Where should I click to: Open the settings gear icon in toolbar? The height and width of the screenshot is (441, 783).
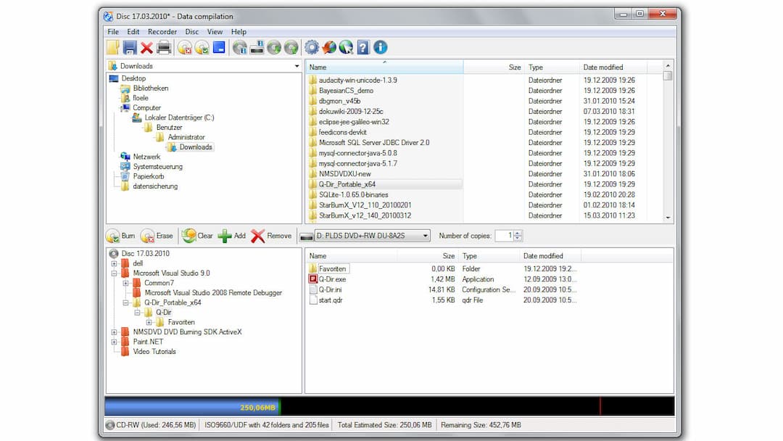point(311,47)
